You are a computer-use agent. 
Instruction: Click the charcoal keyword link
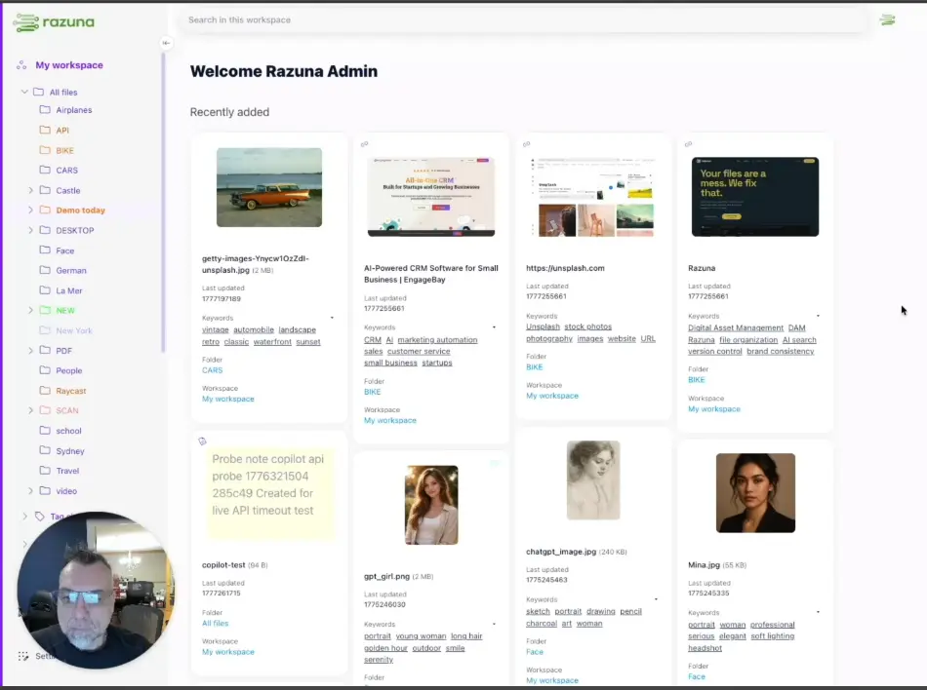tap(542, 624)
